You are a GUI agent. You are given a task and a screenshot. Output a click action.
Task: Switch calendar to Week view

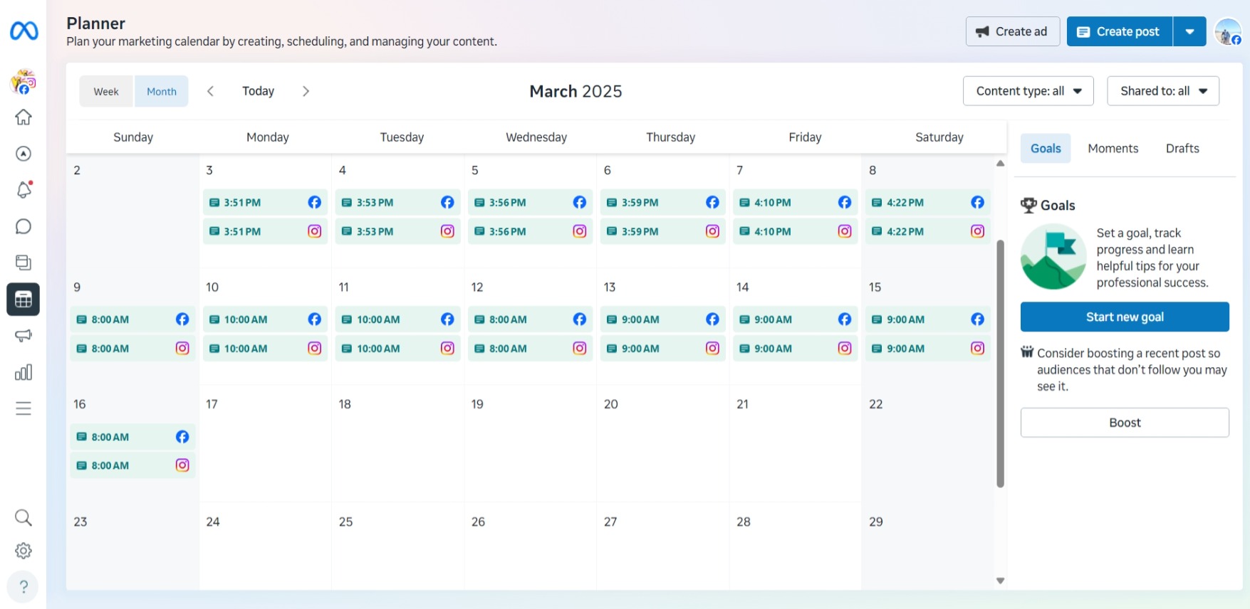tap(106, 91)
